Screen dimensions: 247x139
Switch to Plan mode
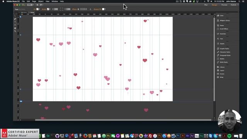tap(206, 5)
